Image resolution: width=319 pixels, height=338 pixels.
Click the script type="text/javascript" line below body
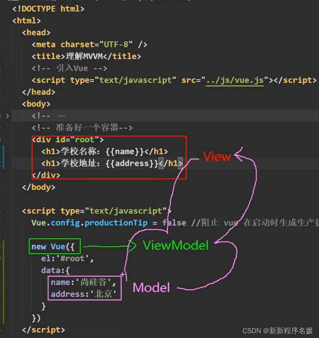96,211
